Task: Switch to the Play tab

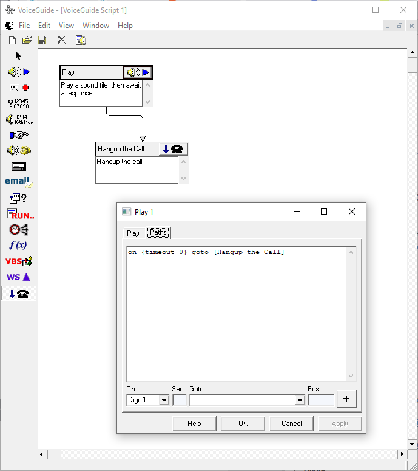Action: 133,233
